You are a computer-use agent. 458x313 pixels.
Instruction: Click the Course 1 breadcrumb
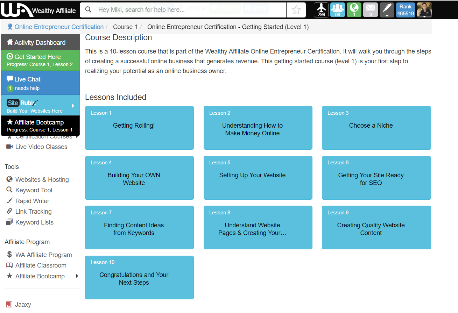click(x=125, y=27)
